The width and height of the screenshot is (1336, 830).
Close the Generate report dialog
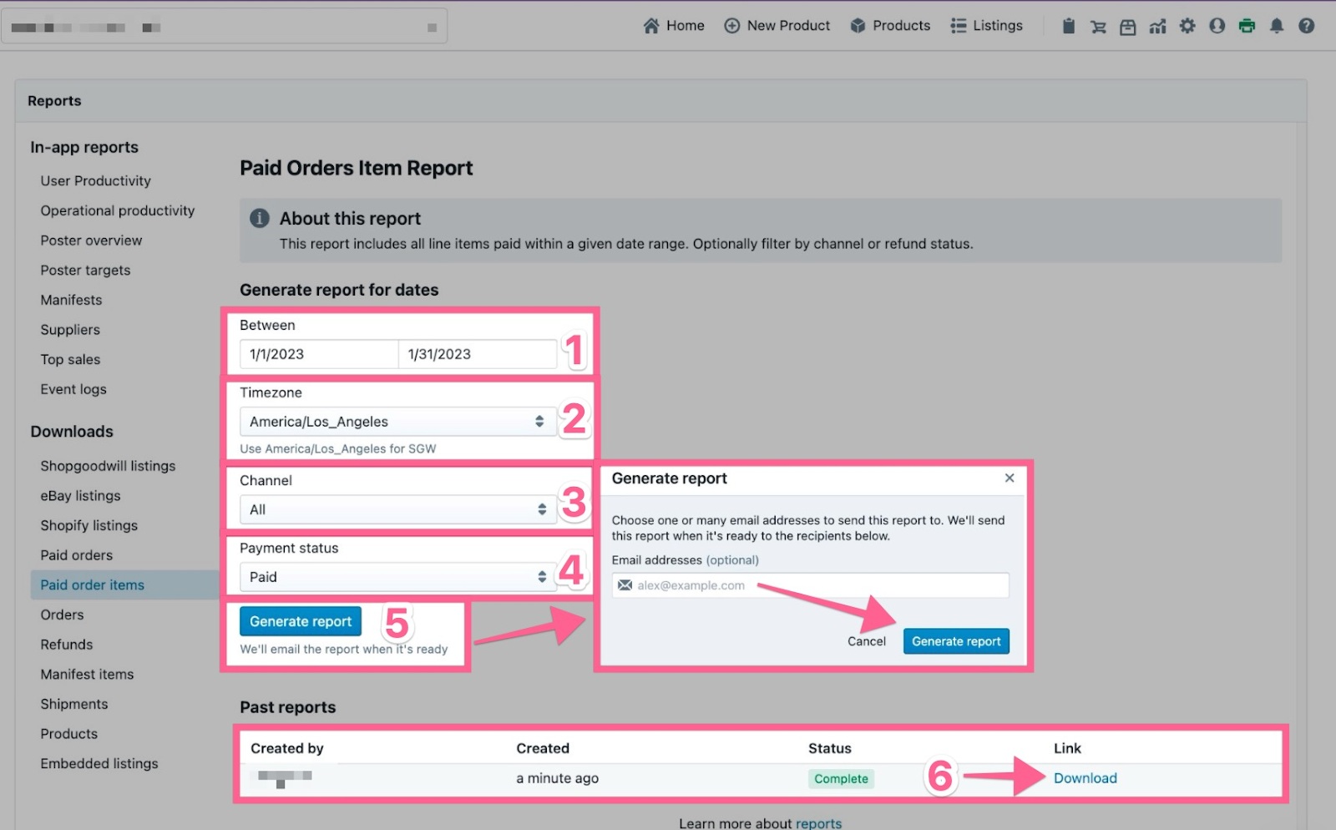coord(1010,478)
